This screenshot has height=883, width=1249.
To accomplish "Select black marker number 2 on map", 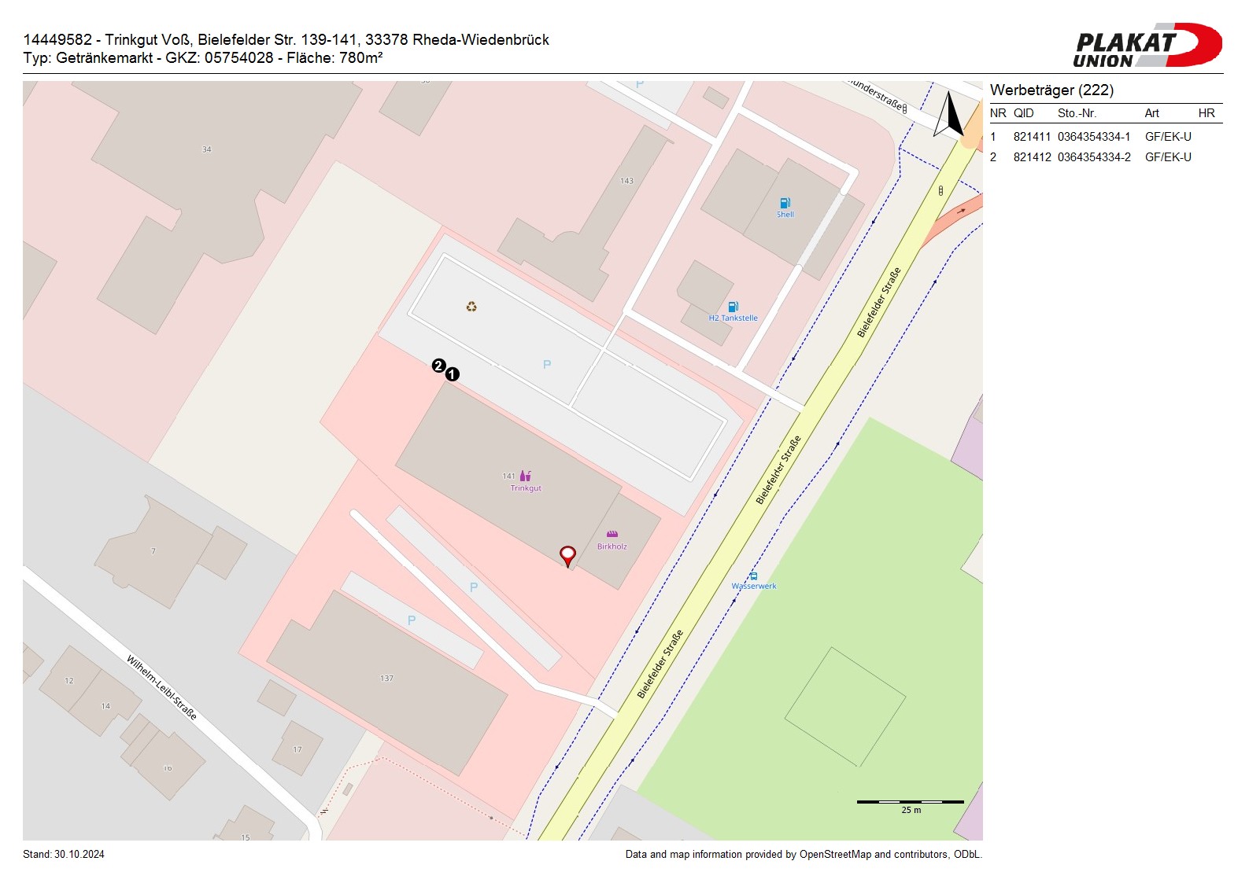I will (438, 365).
